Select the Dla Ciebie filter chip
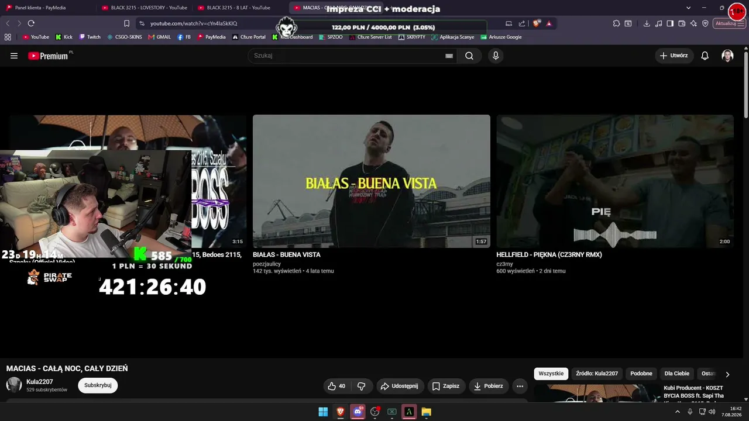The width and height of the screenshot is (749, 421). (x=677, y=374)
